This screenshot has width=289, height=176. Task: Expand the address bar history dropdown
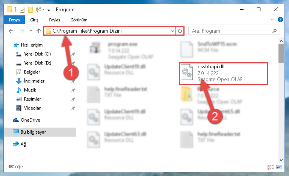(x=172, y=31)
